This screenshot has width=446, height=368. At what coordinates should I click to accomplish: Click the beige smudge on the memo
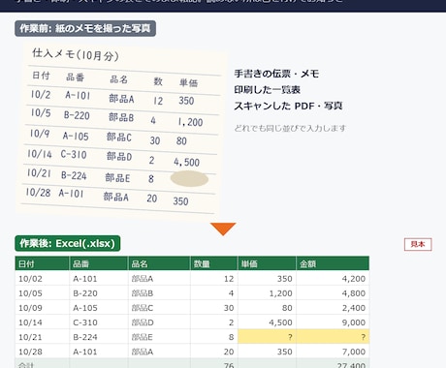click(x=189, y=178)
